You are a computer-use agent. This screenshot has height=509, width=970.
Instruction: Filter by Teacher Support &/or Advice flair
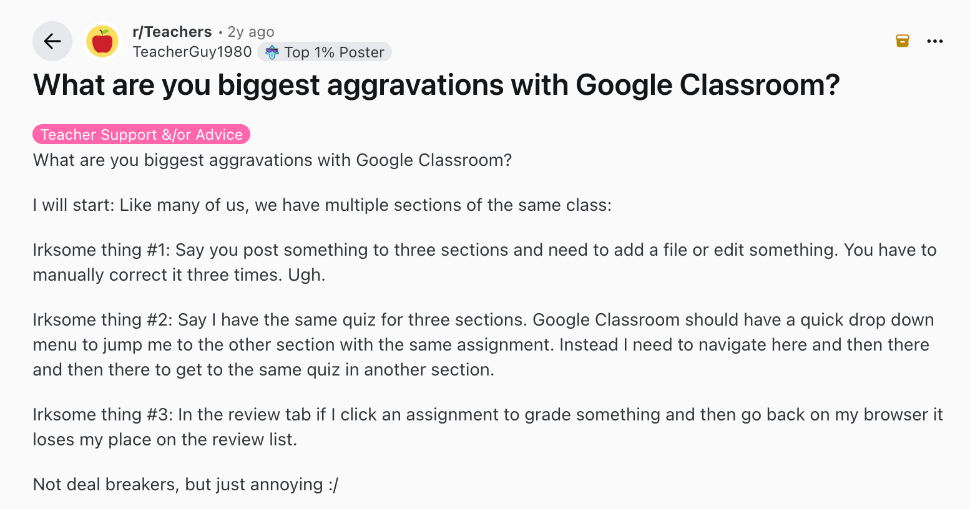tap(142, 134)
